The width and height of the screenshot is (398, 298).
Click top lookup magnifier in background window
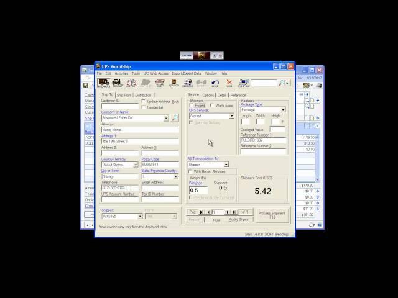pos(307,101)
